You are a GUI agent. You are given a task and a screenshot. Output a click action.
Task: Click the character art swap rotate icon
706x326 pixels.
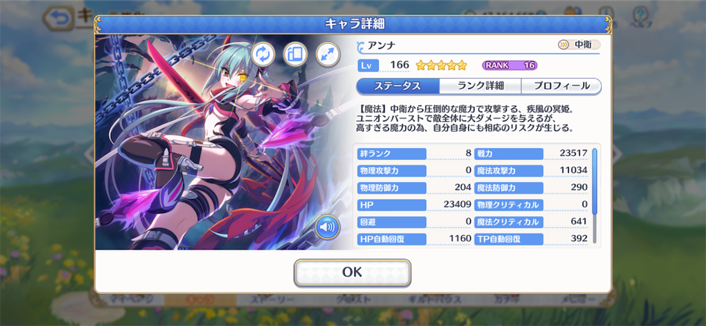pyautogui.click(x=263, y=54)
